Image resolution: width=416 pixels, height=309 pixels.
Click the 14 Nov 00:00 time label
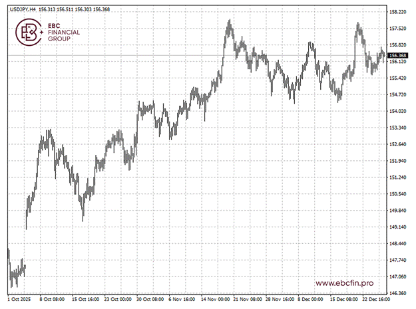[x=216, y=300]
